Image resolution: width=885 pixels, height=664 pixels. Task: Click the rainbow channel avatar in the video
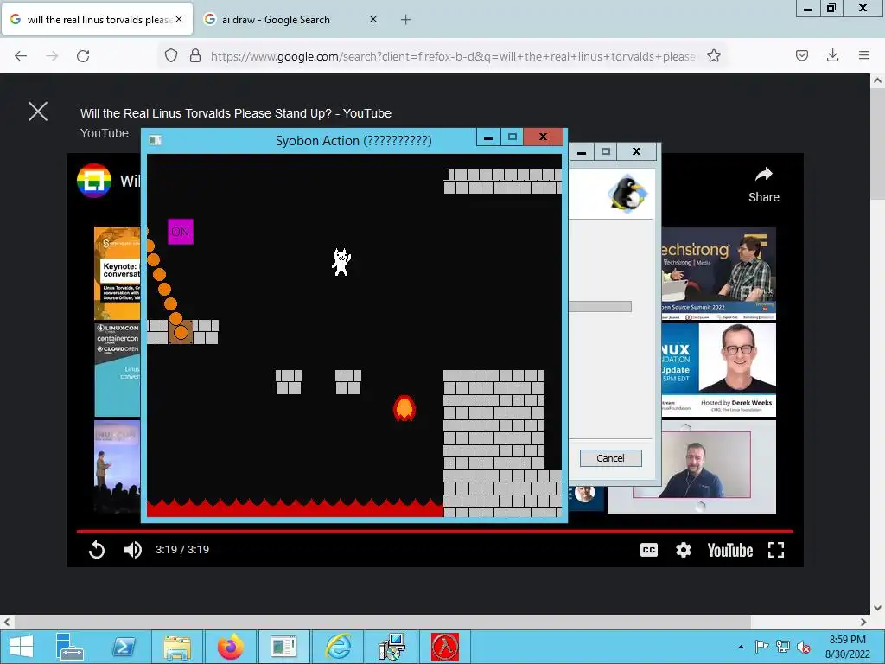93,181
